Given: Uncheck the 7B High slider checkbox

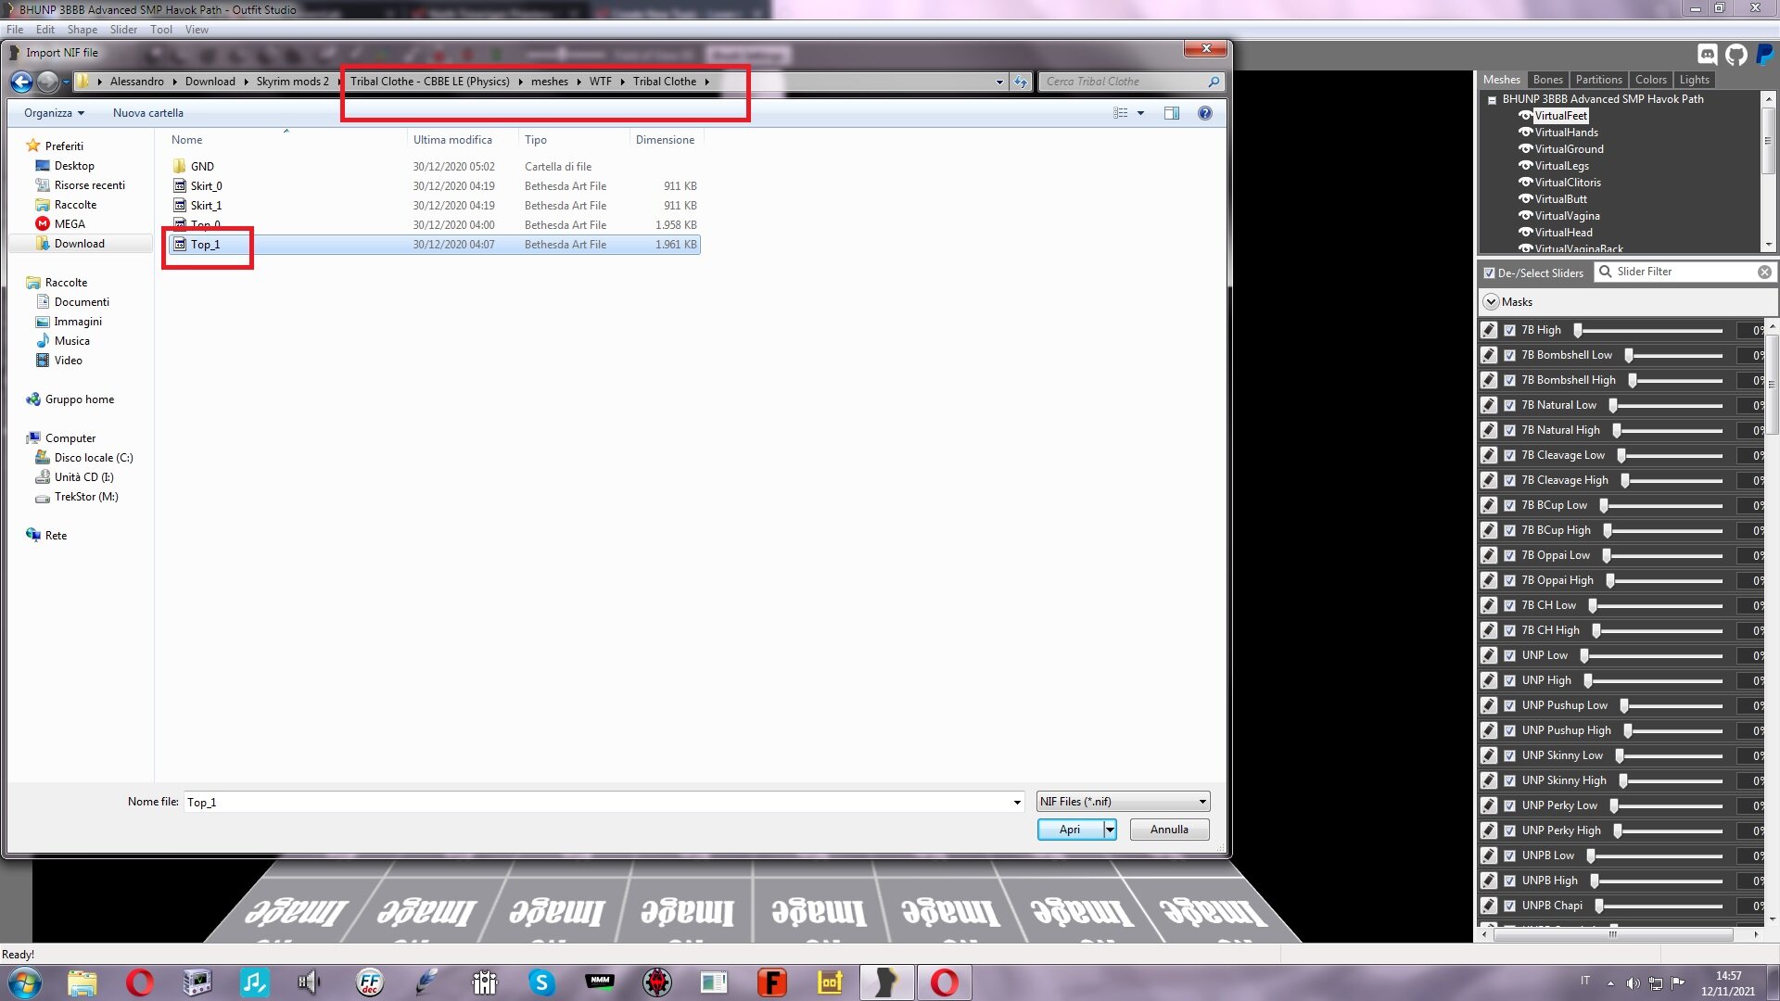Looking at the screenshot, I should pyautogui.click(x=1510, y=330).
